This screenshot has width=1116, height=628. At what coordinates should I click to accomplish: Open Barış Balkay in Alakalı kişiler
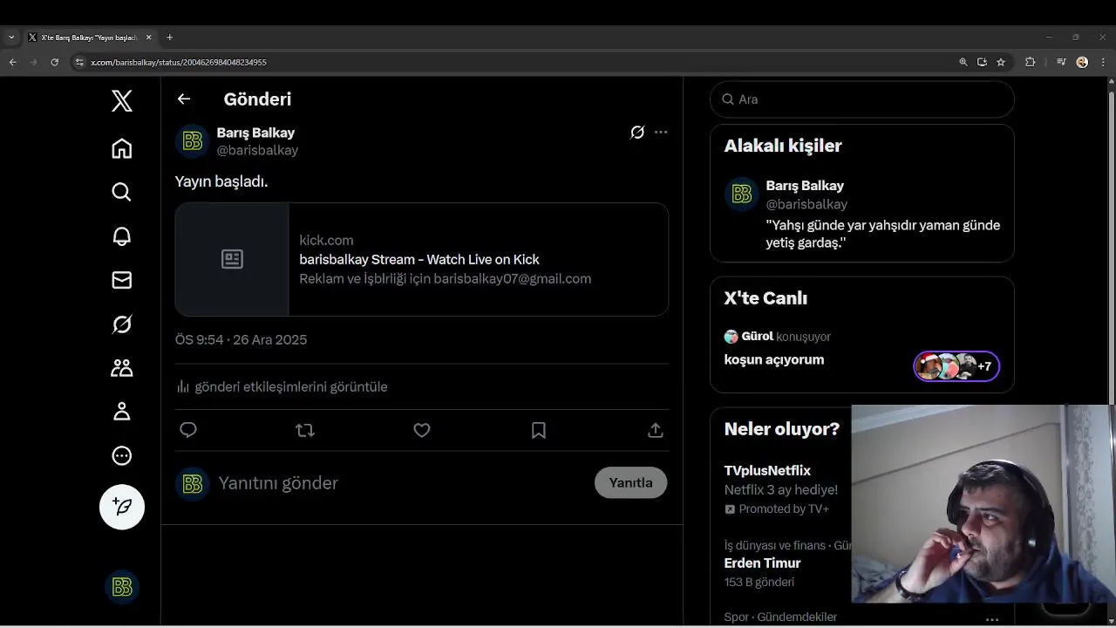coord(805,186)
